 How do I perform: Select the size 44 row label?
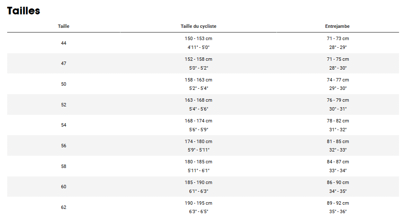pyautogui.click(x=63, y=43)
